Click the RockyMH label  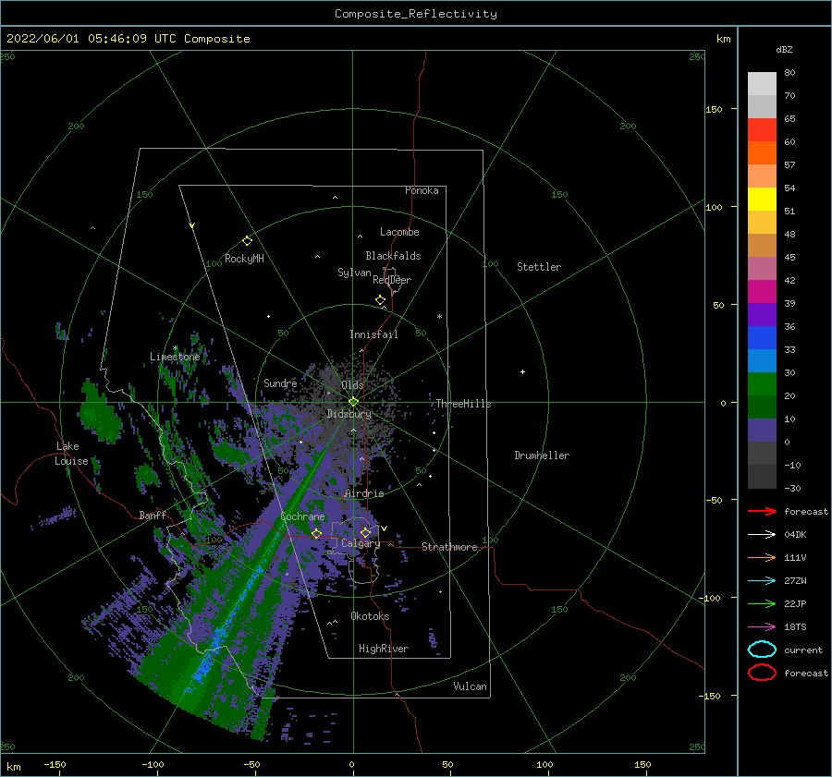click(x=244, y=259)
